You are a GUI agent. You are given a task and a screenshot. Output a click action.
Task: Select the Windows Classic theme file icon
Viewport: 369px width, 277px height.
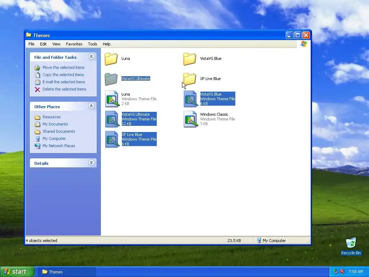(190, 119)
